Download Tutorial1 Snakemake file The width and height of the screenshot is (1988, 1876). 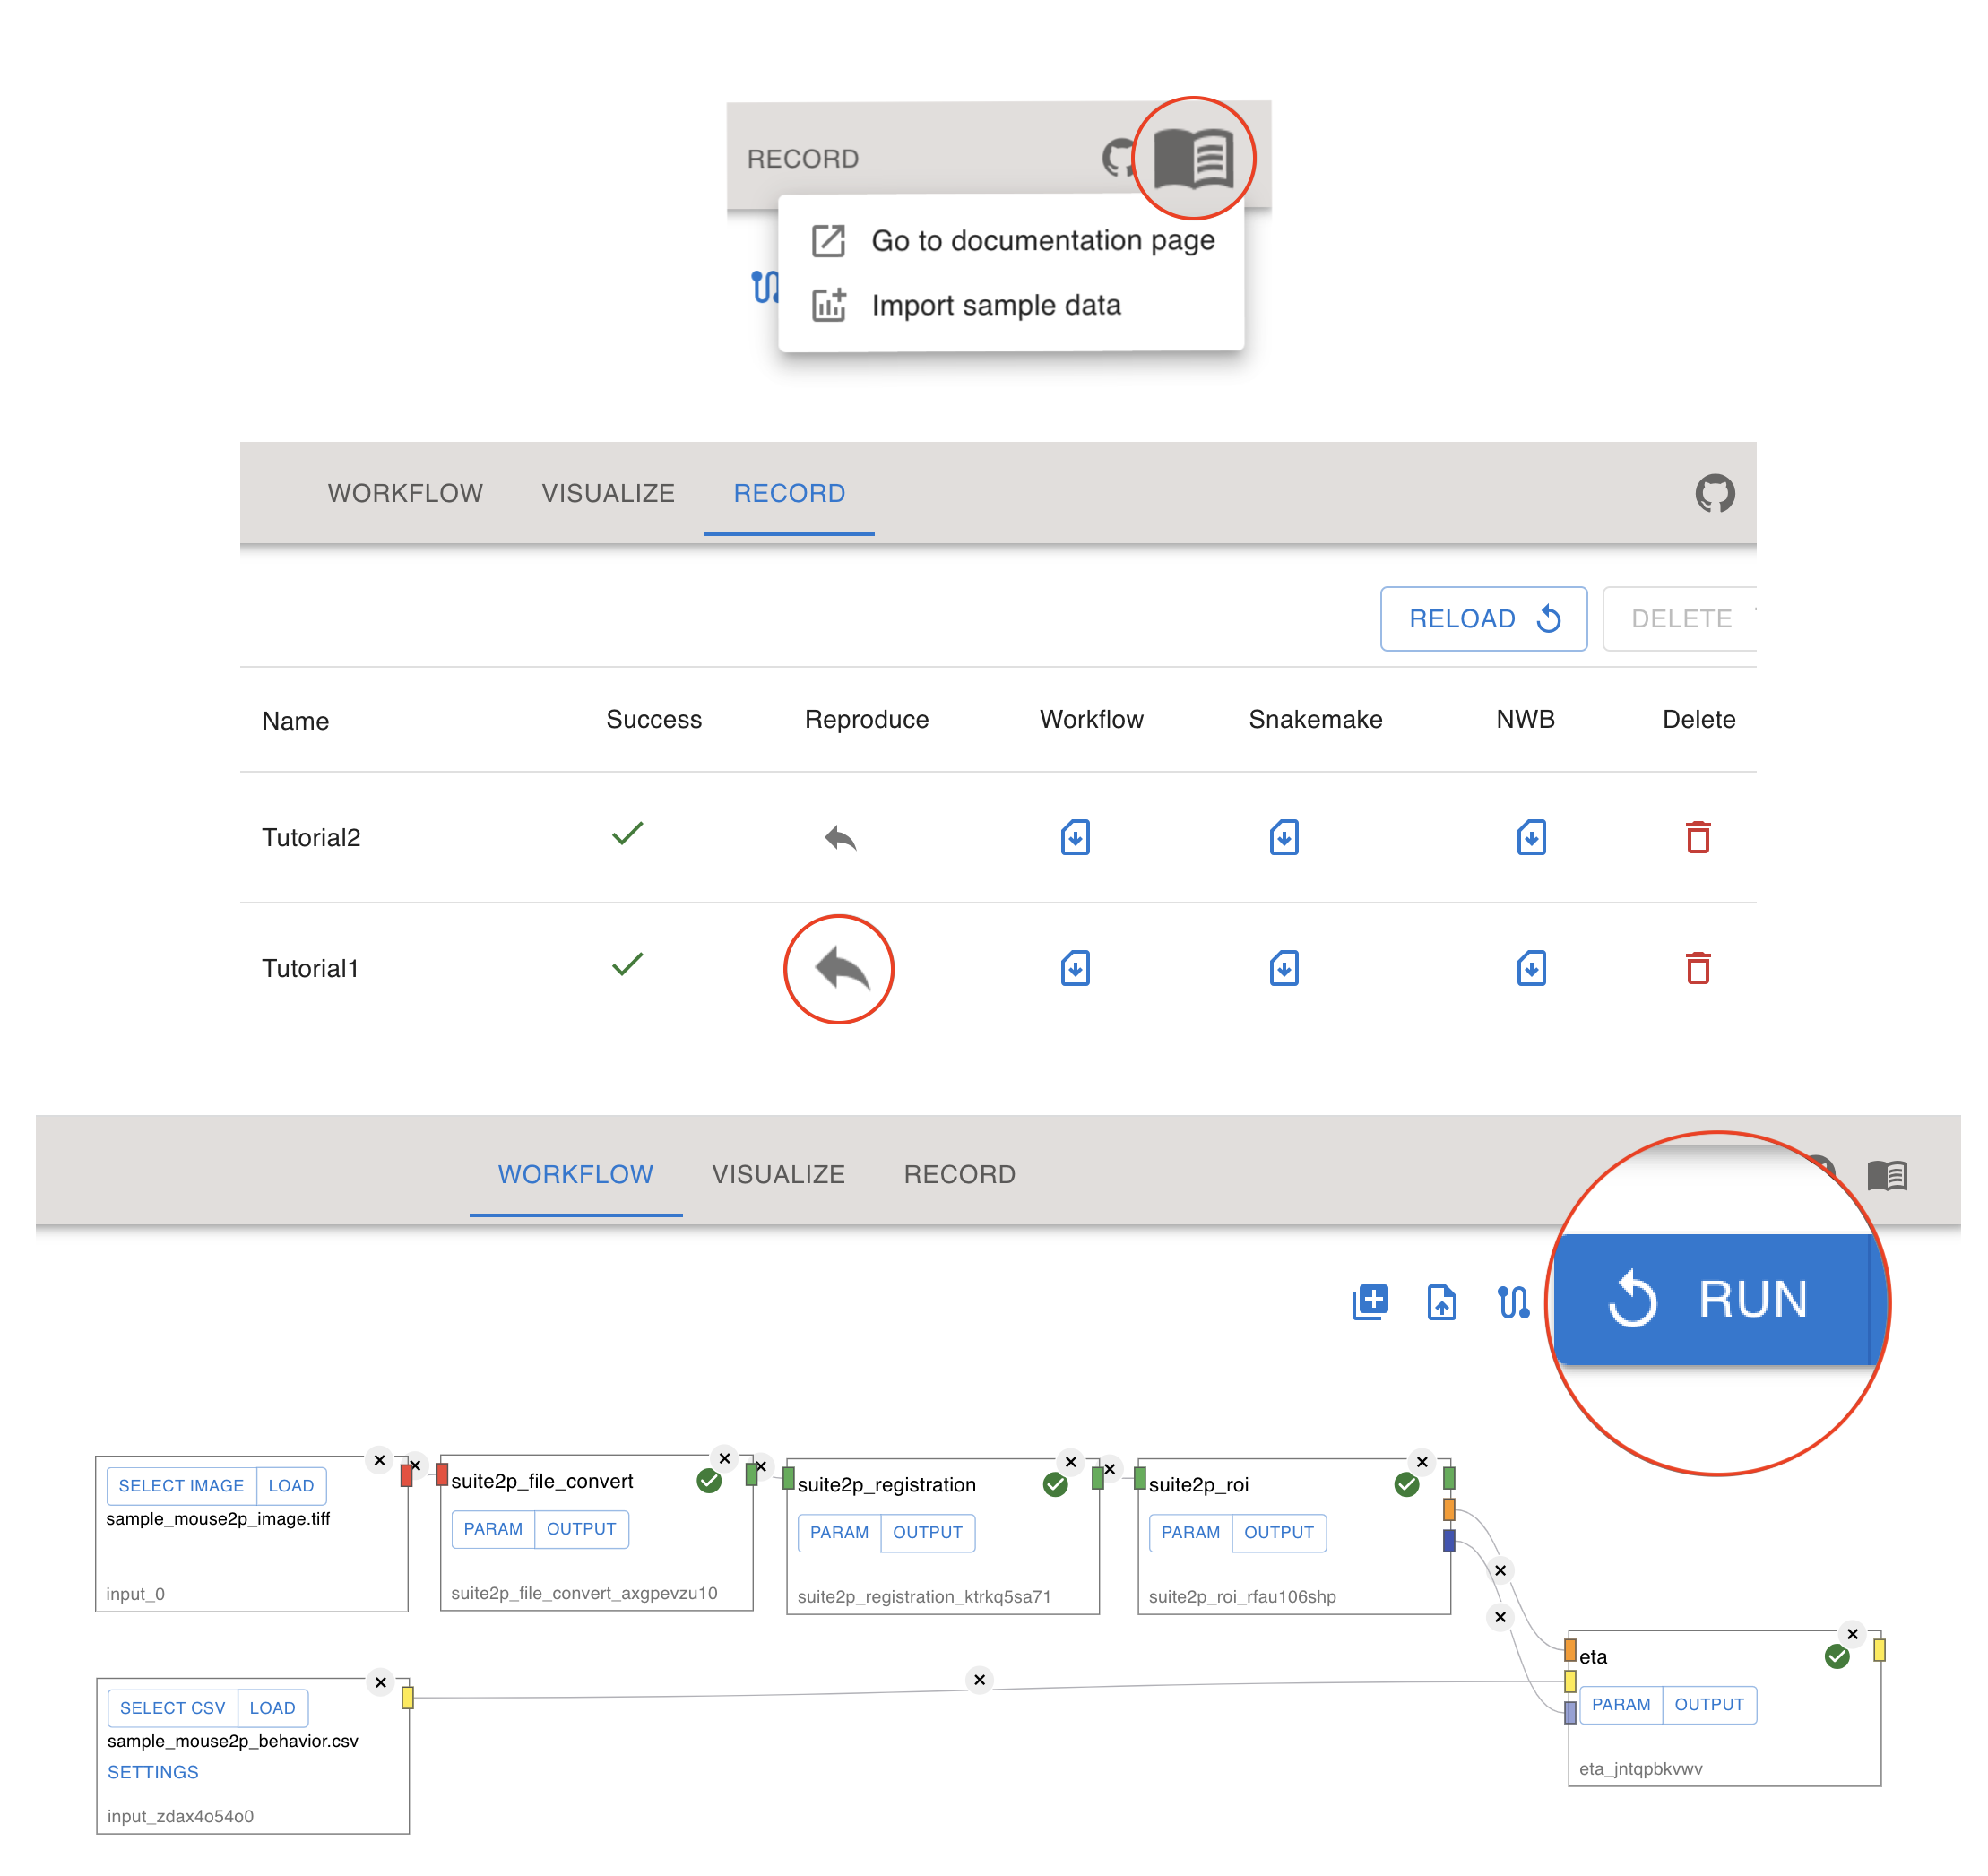[x=1284, y=968]
